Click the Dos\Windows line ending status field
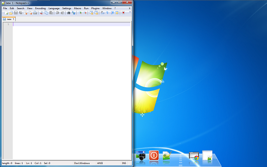 pos(82,163)
